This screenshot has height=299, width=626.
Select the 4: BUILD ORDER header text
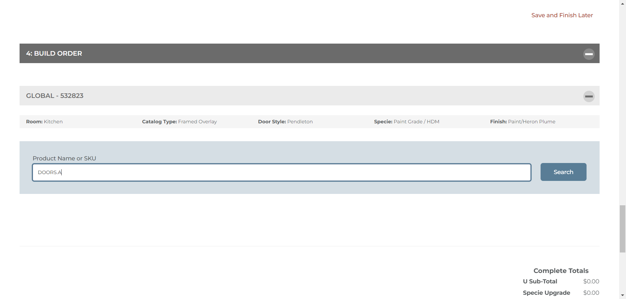54,53
